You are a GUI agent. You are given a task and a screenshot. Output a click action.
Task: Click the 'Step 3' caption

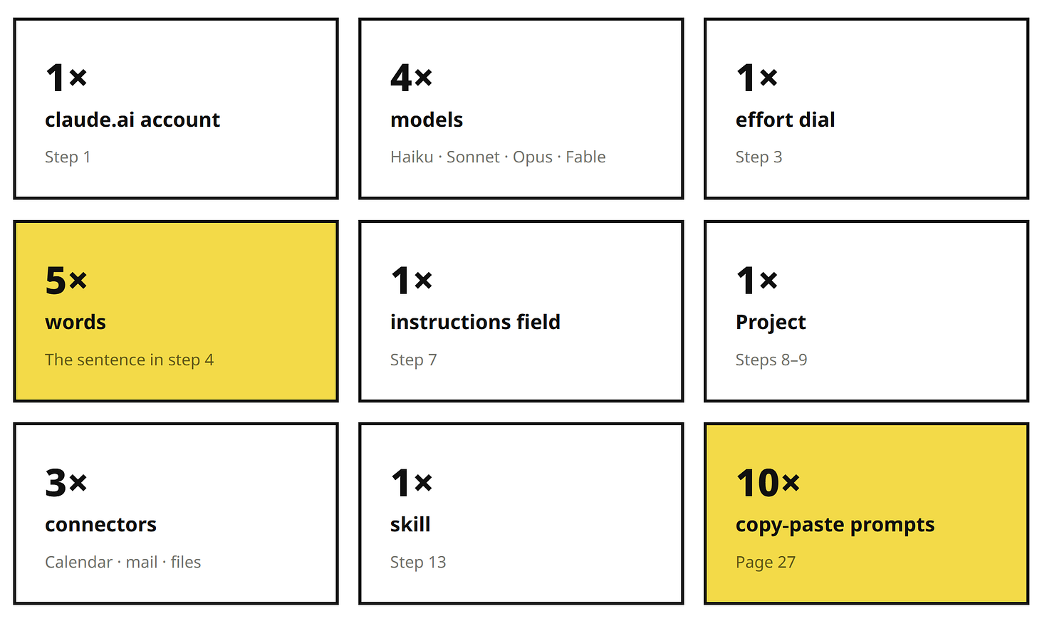[759, 157]
